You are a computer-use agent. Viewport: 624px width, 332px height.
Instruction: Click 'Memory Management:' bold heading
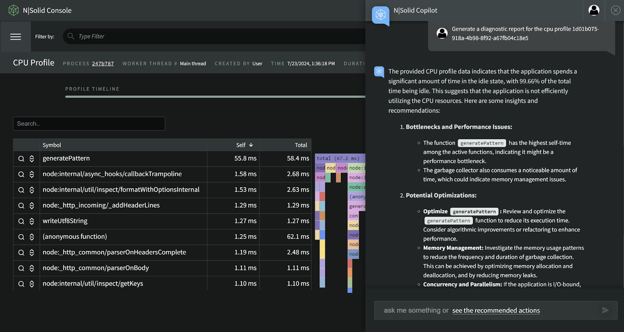pyautogui.click(x=453, y=248)
